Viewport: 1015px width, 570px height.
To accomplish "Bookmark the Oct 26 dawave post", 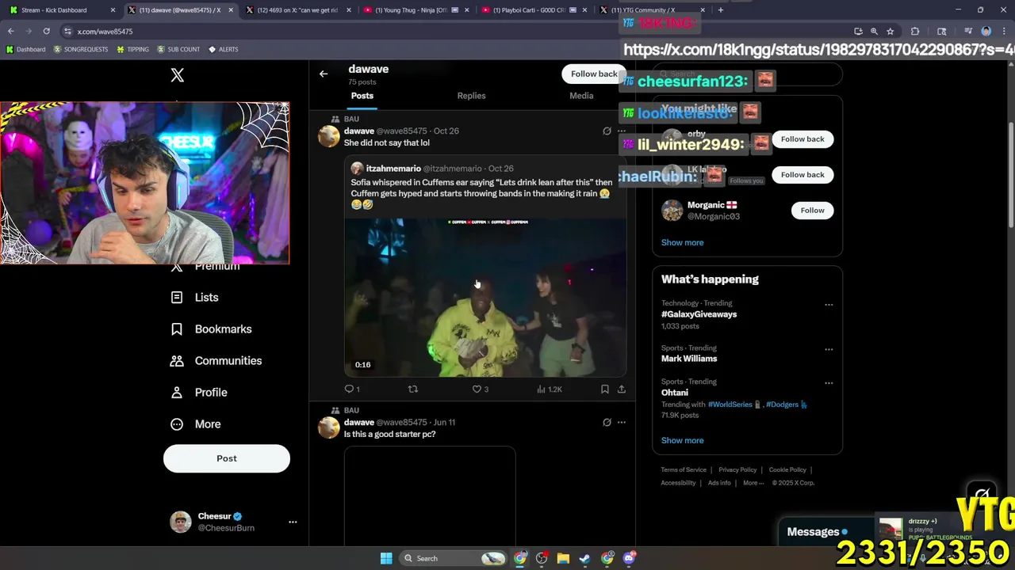I will (605, 389).
